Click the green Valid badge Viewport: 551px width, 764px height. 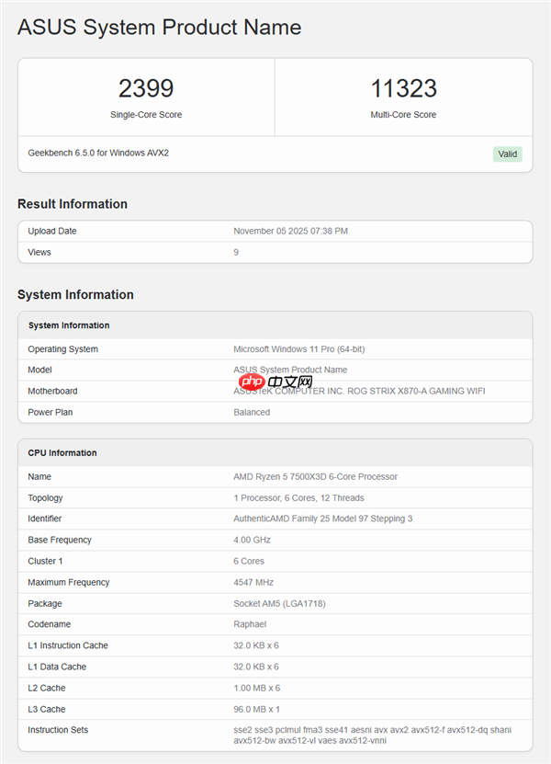coord(507,154)
